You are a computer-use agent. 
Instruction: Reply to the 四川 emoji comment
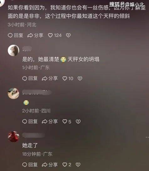click(30, 122)
